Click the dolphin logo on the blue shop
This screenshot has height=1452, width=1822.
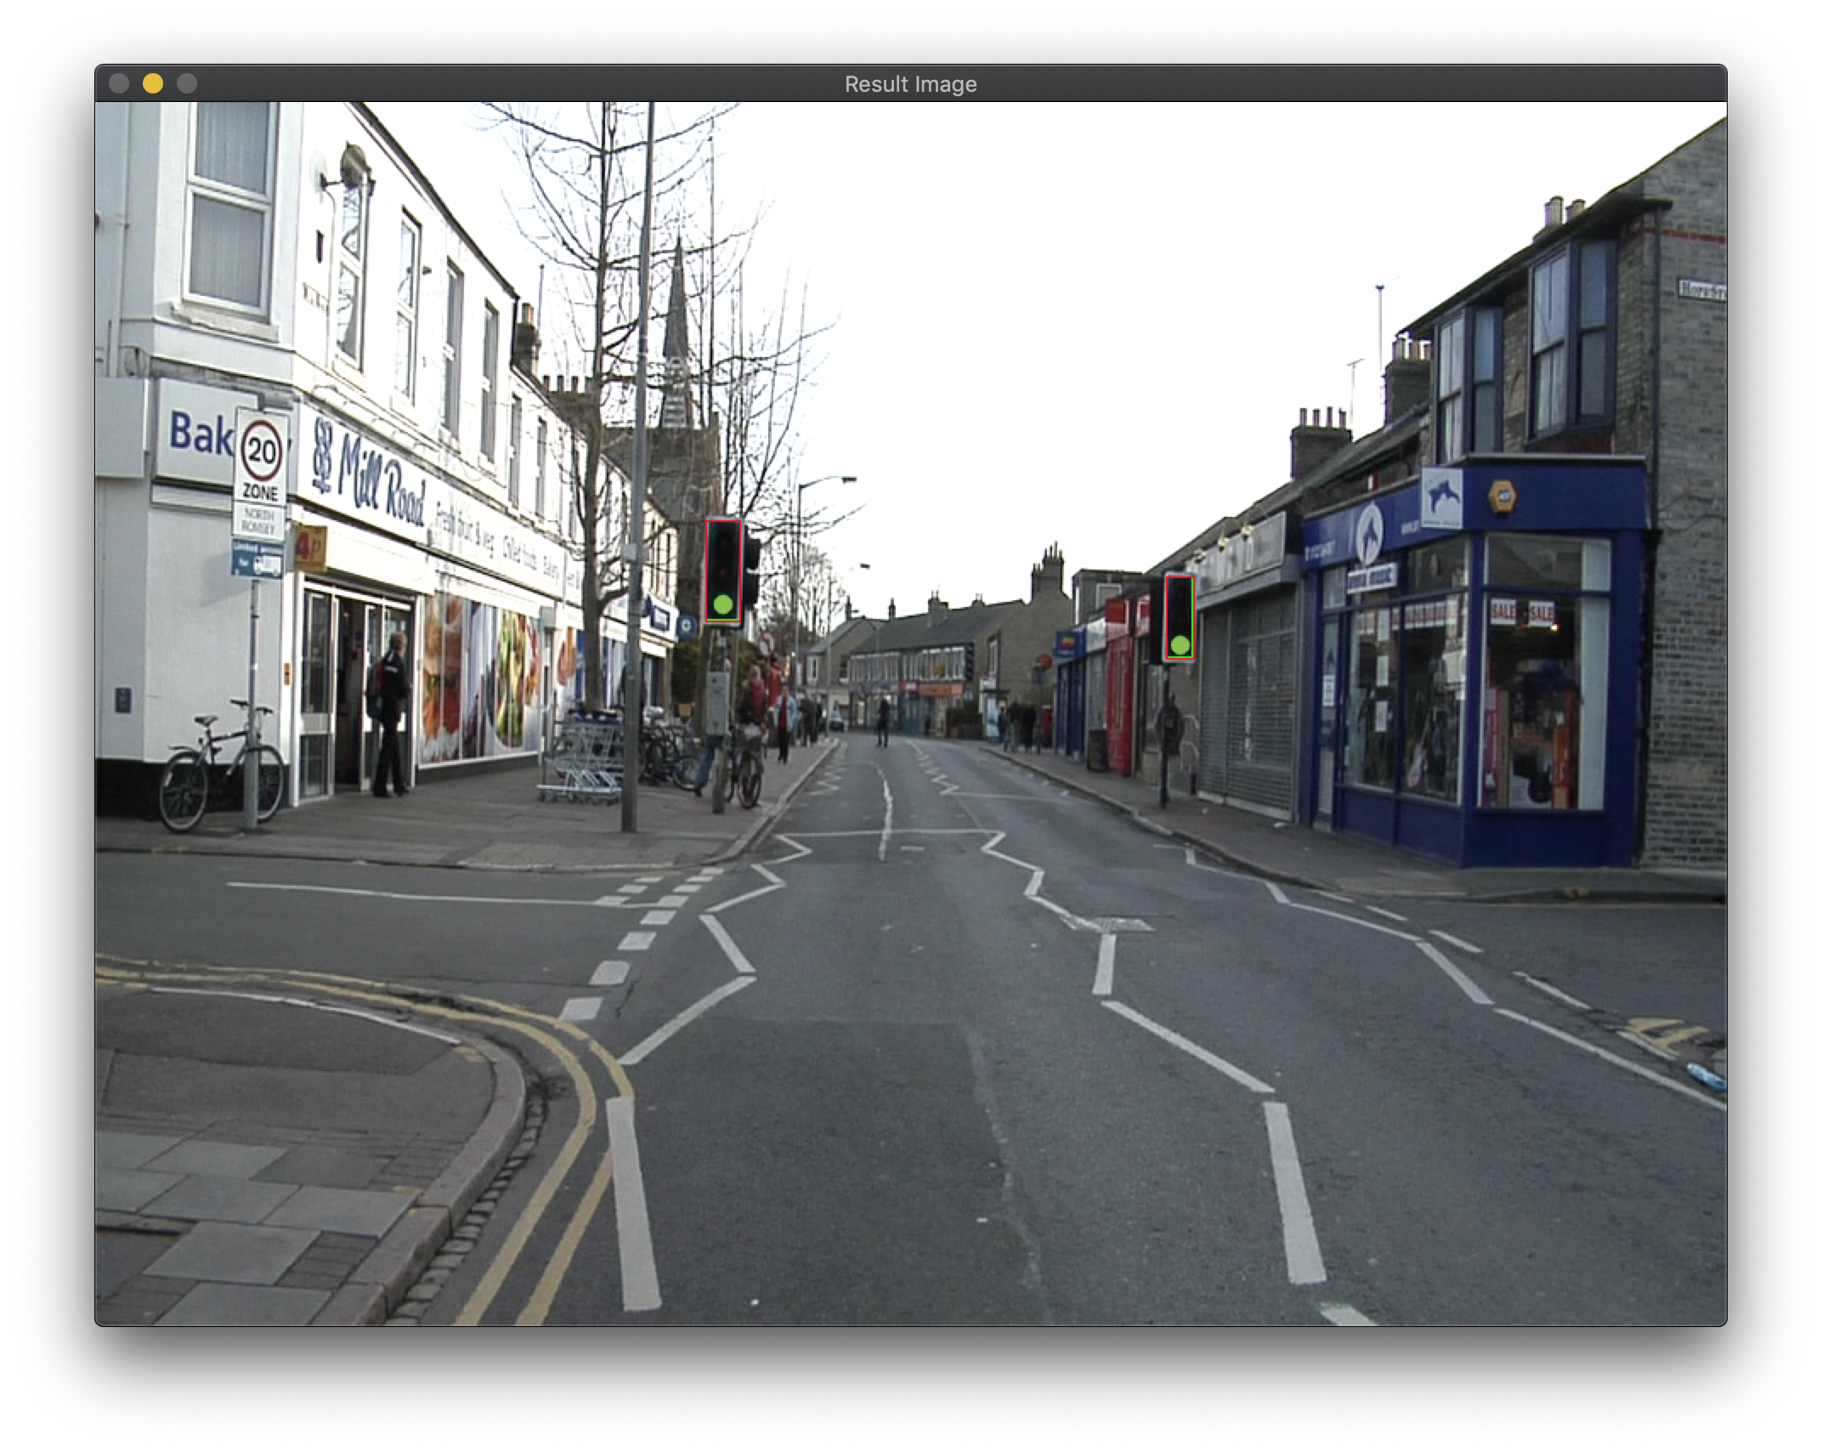(1368, 532)
